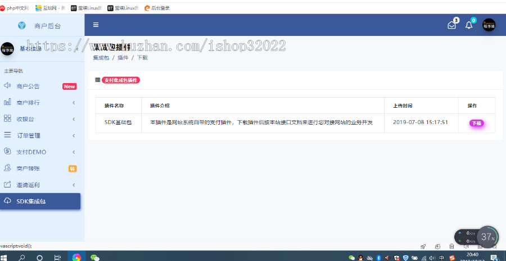Click the browser restore/history clock icon
Image resolution: width=506 pixels, height=261 pixels.
[x=437, y=246]
